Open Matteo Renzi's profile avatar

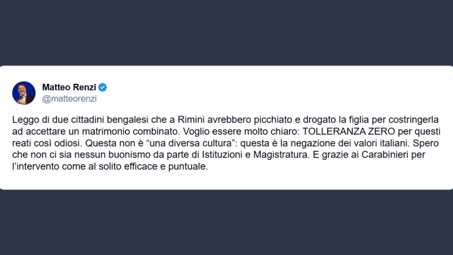click(x=24, y=92)
